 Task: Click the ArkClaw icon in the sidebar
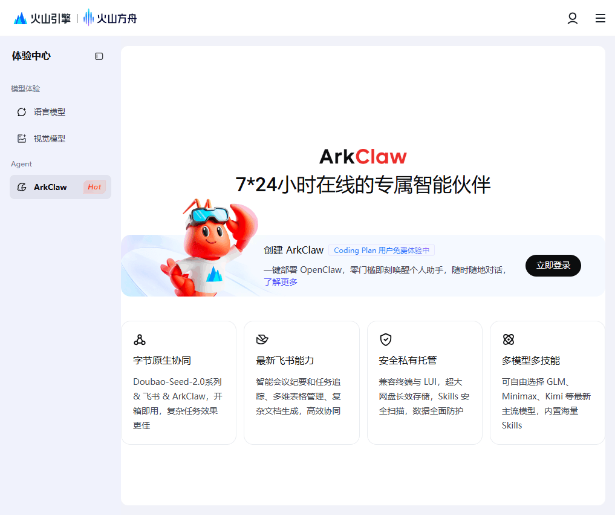(22, 187)
